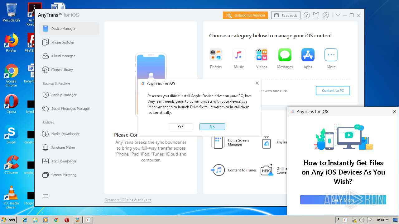399x224 pixels.
Task: Open Opera desktop shortcut
Action: click(x=11, y=104)
